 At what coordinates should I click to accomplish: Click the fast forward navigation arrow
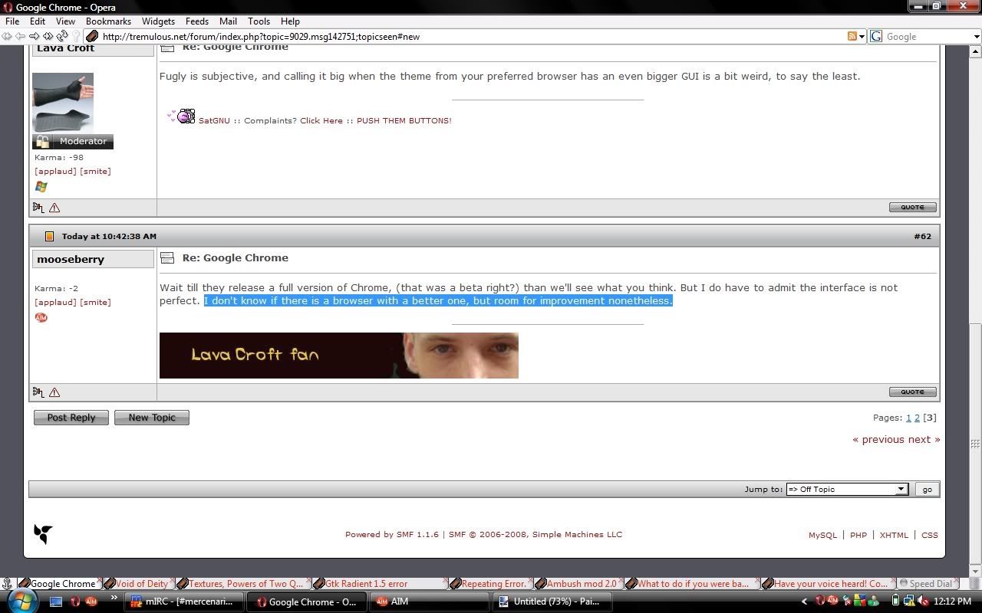(48, 36)
